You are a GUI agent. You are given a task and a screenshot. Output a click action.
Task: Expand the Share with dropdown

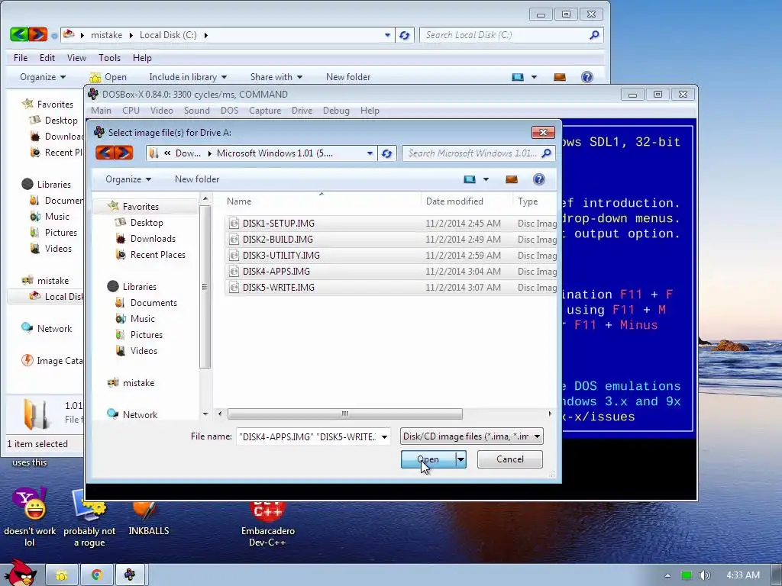(x=276, y=77)
